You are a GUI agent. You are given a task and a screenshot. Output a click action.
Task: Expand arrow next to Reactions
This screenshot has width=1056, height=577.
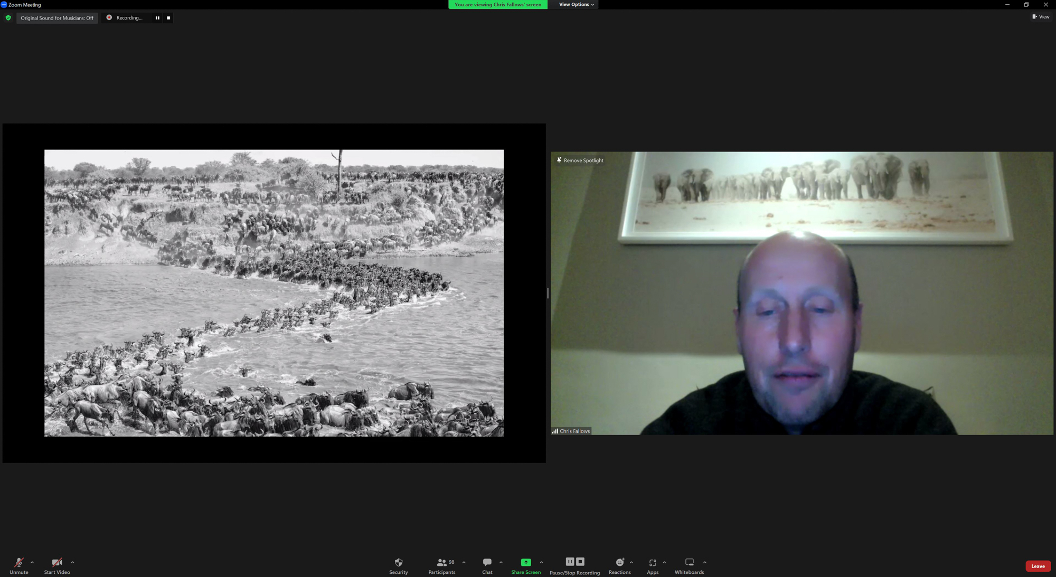631,562
